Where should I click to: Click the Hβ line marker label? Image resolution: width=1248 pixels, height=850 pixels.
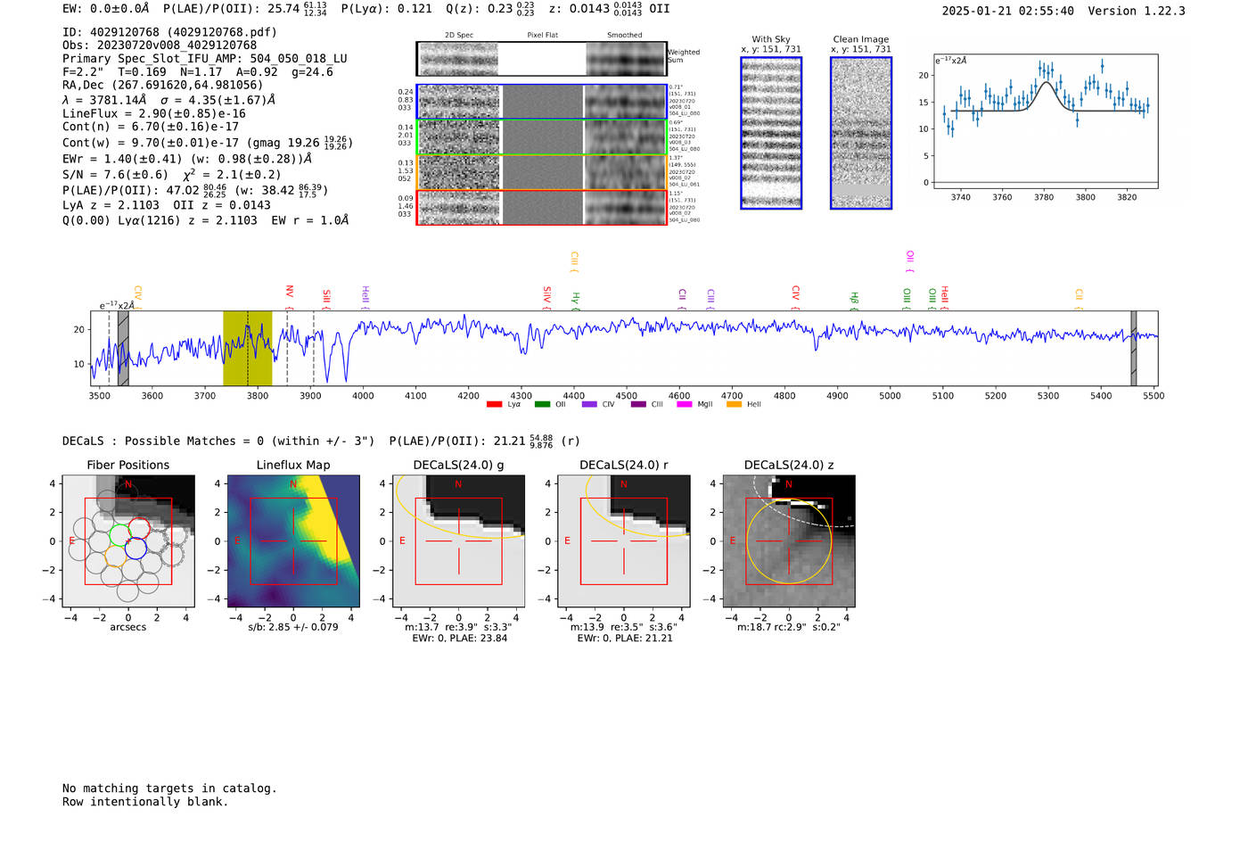pos(854,301)
